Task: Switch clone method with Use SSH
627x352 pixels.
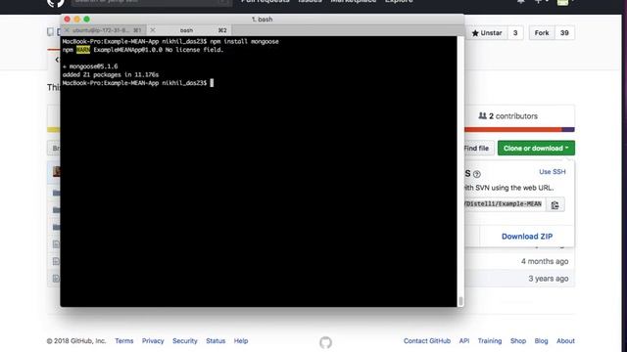Action: (553, 172)
